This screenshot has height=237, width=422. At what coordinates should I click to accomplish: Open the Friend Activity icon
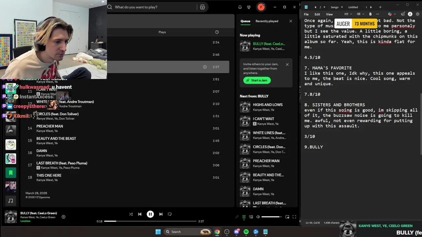249,7
